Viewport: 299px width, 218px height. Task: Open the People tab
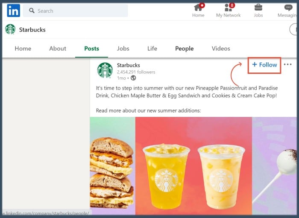tap(185, 49)
